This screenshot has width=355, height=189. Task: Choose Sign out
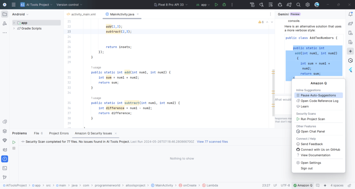(319, 169)
